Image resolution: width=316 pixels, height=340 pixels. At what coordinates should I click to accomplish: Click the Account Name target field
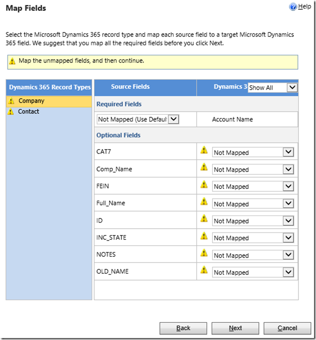[x=232, y=119]
